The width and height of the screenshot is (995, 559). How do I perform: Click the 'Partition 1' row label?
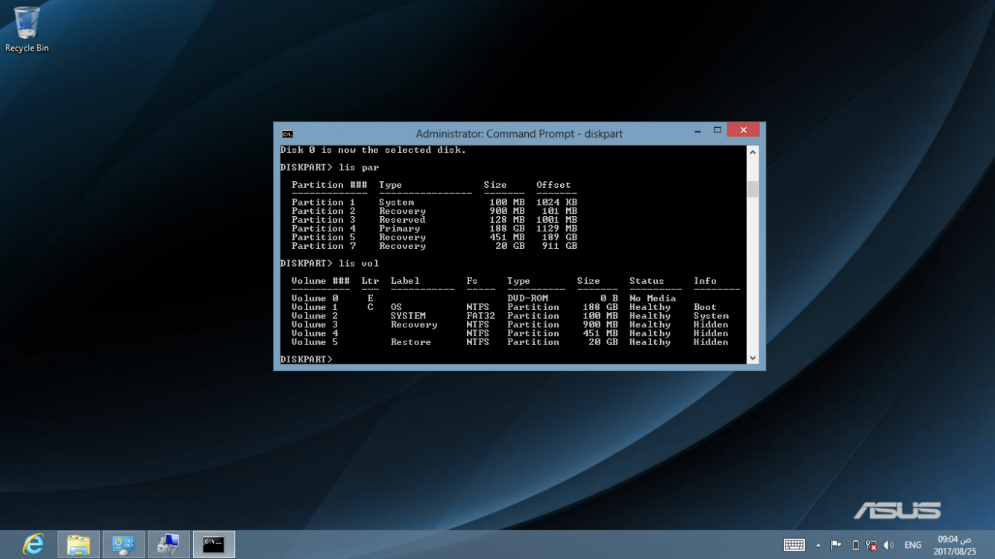pos(324,202)
